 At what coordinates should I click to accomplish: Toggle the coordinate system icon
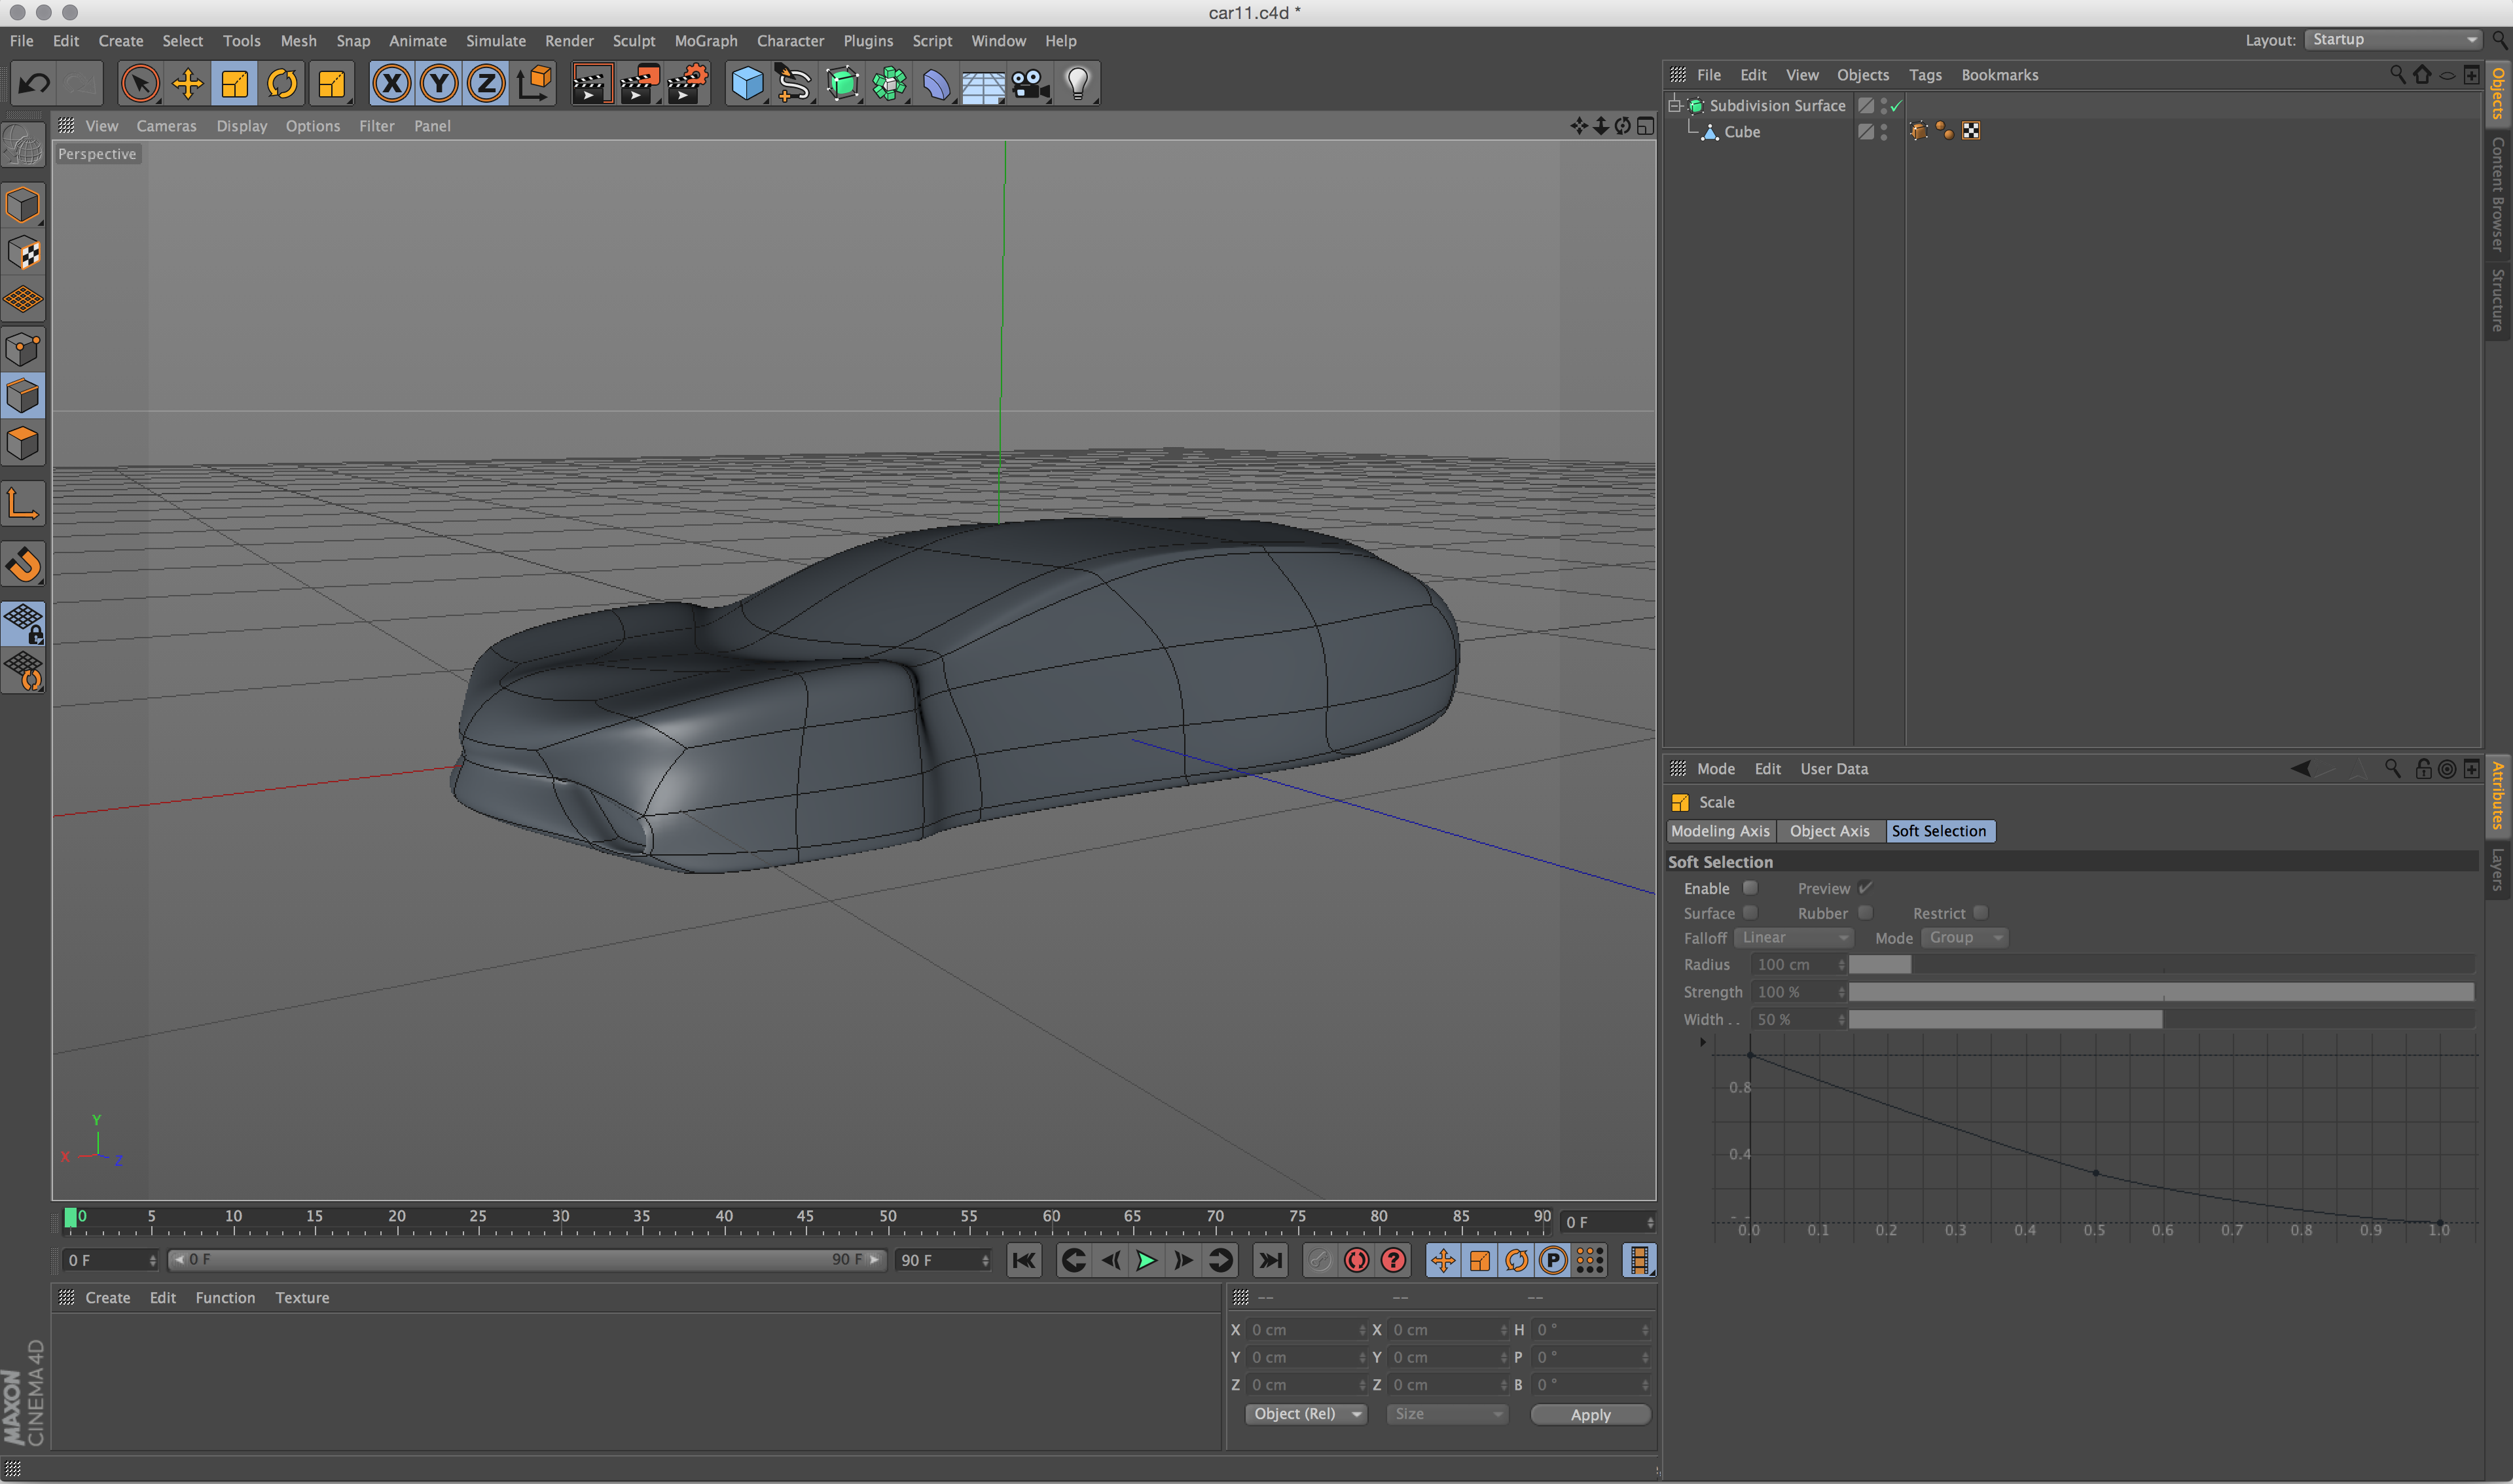pos(534,84)
